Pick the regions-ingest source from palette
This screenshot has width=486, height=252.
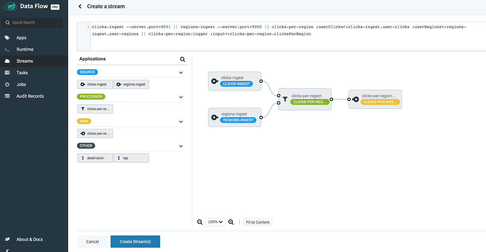pyautogui.click(x=131, y=85)
